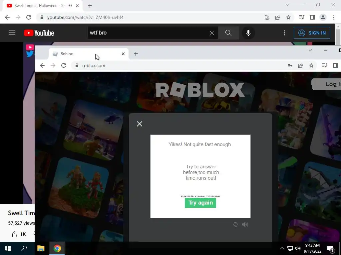Open media controls in Roblox window toolbar

[324, 65]
